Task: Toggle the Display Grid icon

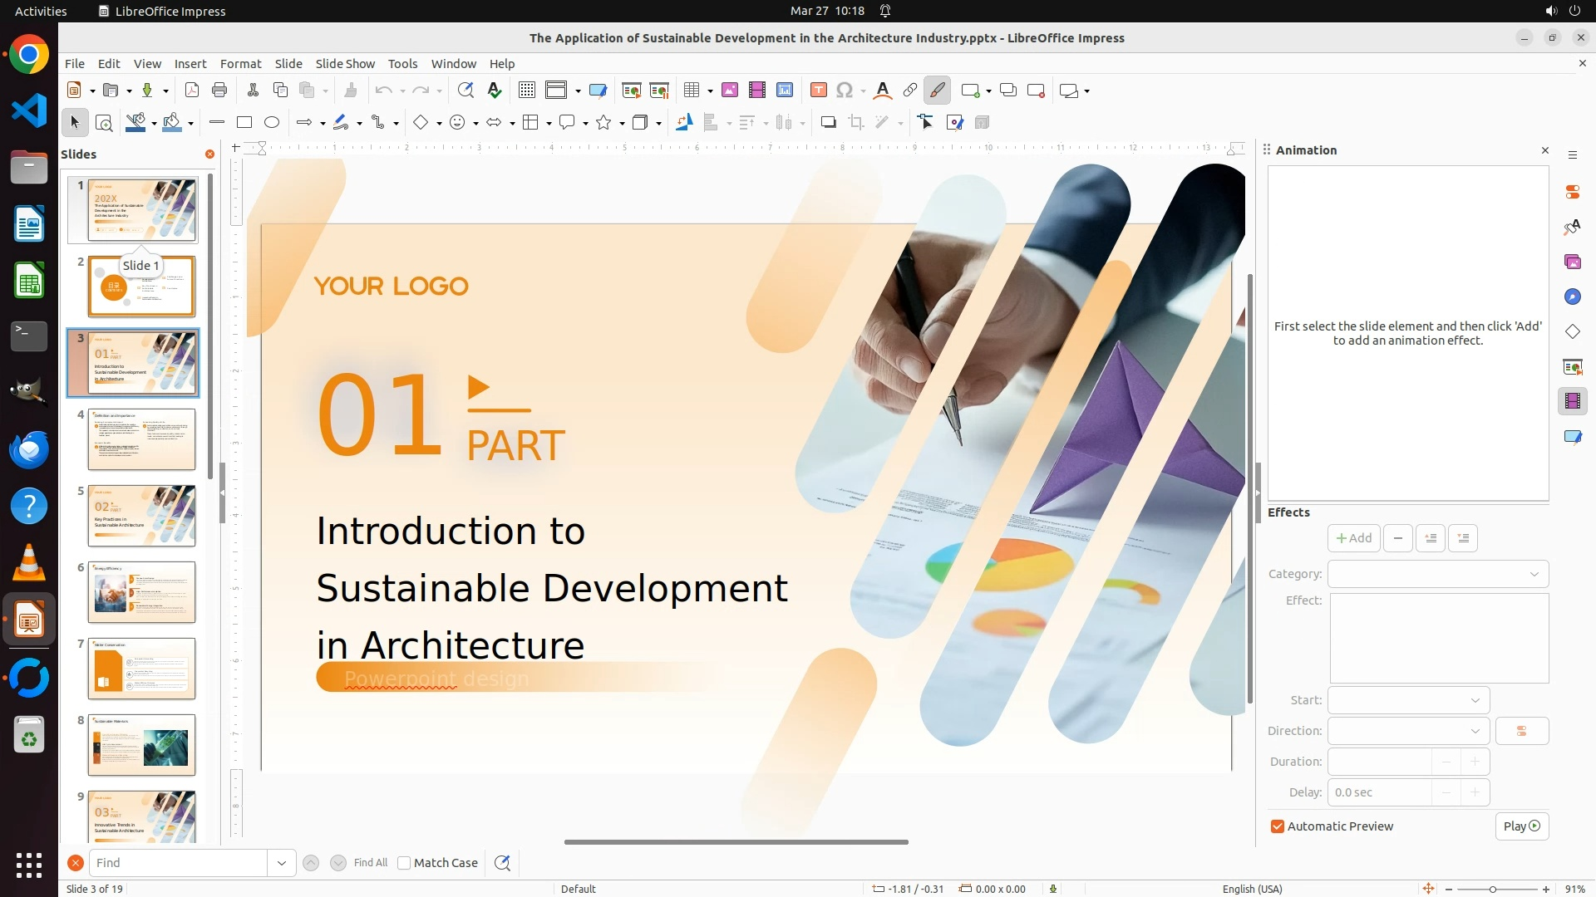Action: coord(527,91)
